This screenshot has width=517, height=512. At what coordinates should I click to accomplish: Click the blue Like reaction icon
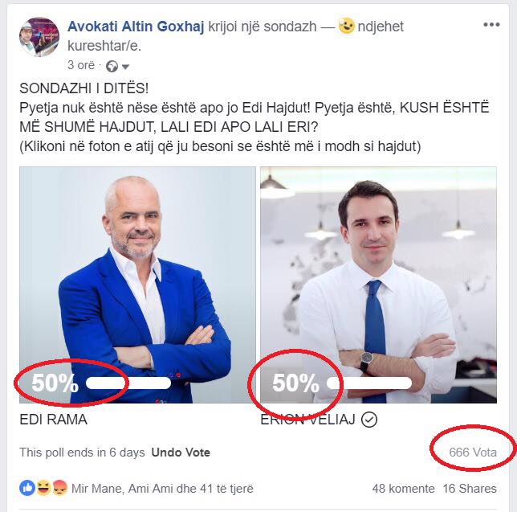point(27,488)
